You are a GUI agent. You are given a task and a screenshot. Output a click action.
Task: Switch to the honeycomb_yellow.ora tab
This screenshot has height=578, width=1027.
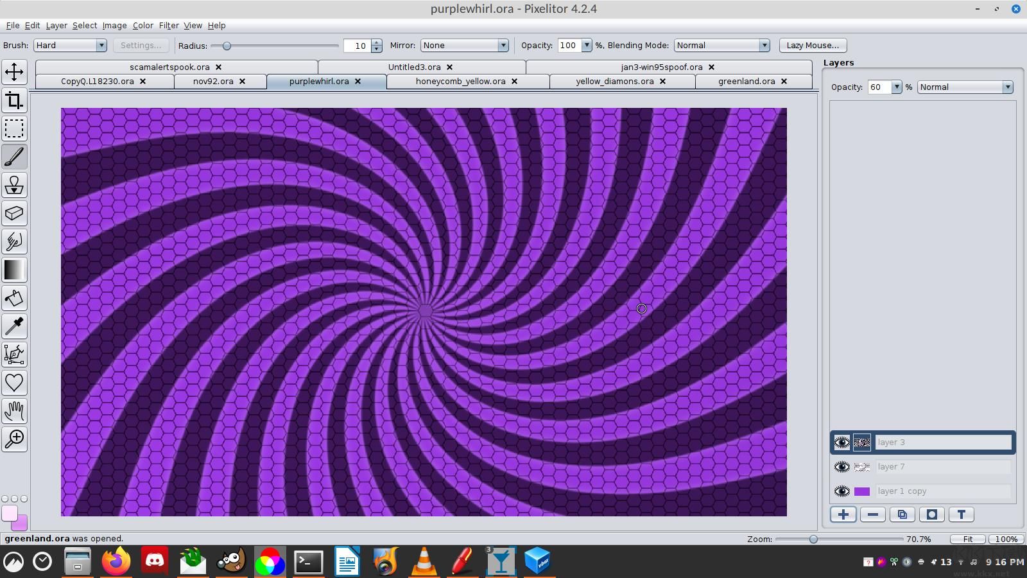[x=460, y=82]
